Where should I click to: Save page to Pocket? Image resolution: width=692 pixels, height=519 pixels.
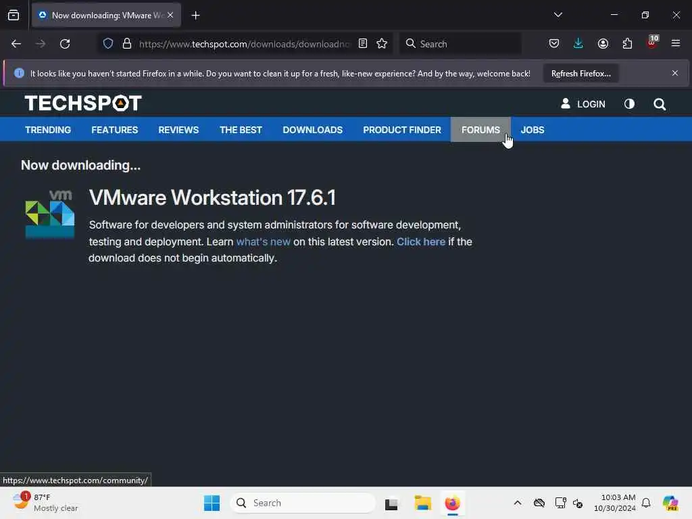pos(554,43)
